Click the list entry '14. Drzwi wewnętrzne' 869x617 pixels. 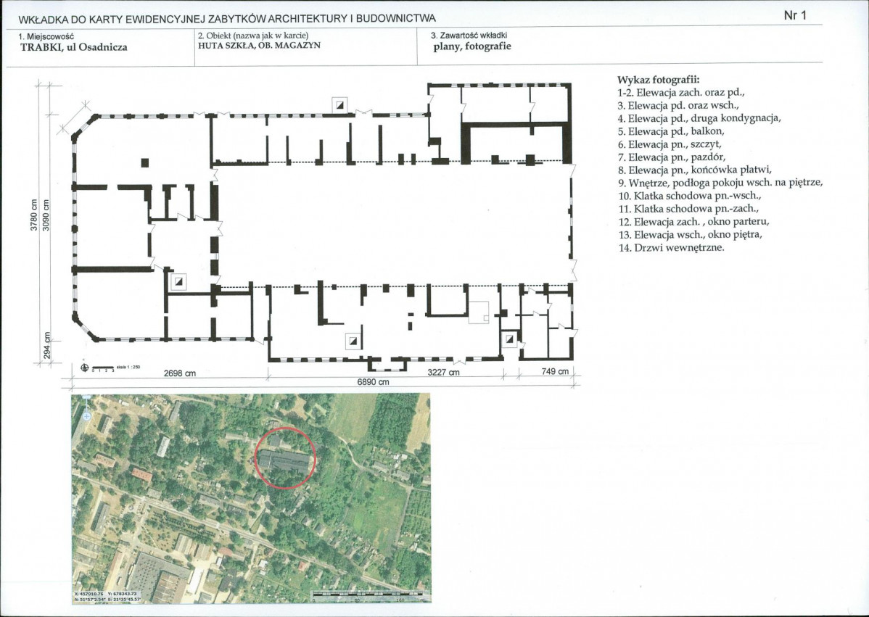tap(671, 247)
